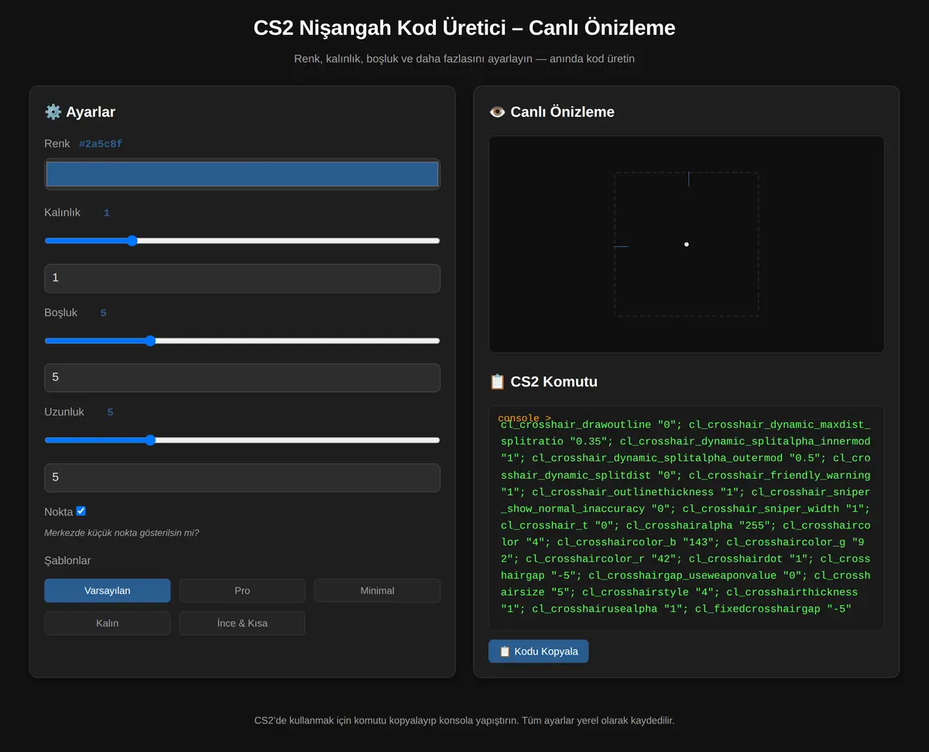This screenshot has height=752, width=929.
Task: Click the Renk label
Action: [x=57, y=144]
